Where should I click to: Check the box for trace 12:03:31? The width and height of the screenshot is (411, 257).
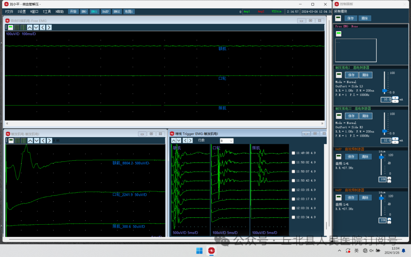click(x=293, y=208)
